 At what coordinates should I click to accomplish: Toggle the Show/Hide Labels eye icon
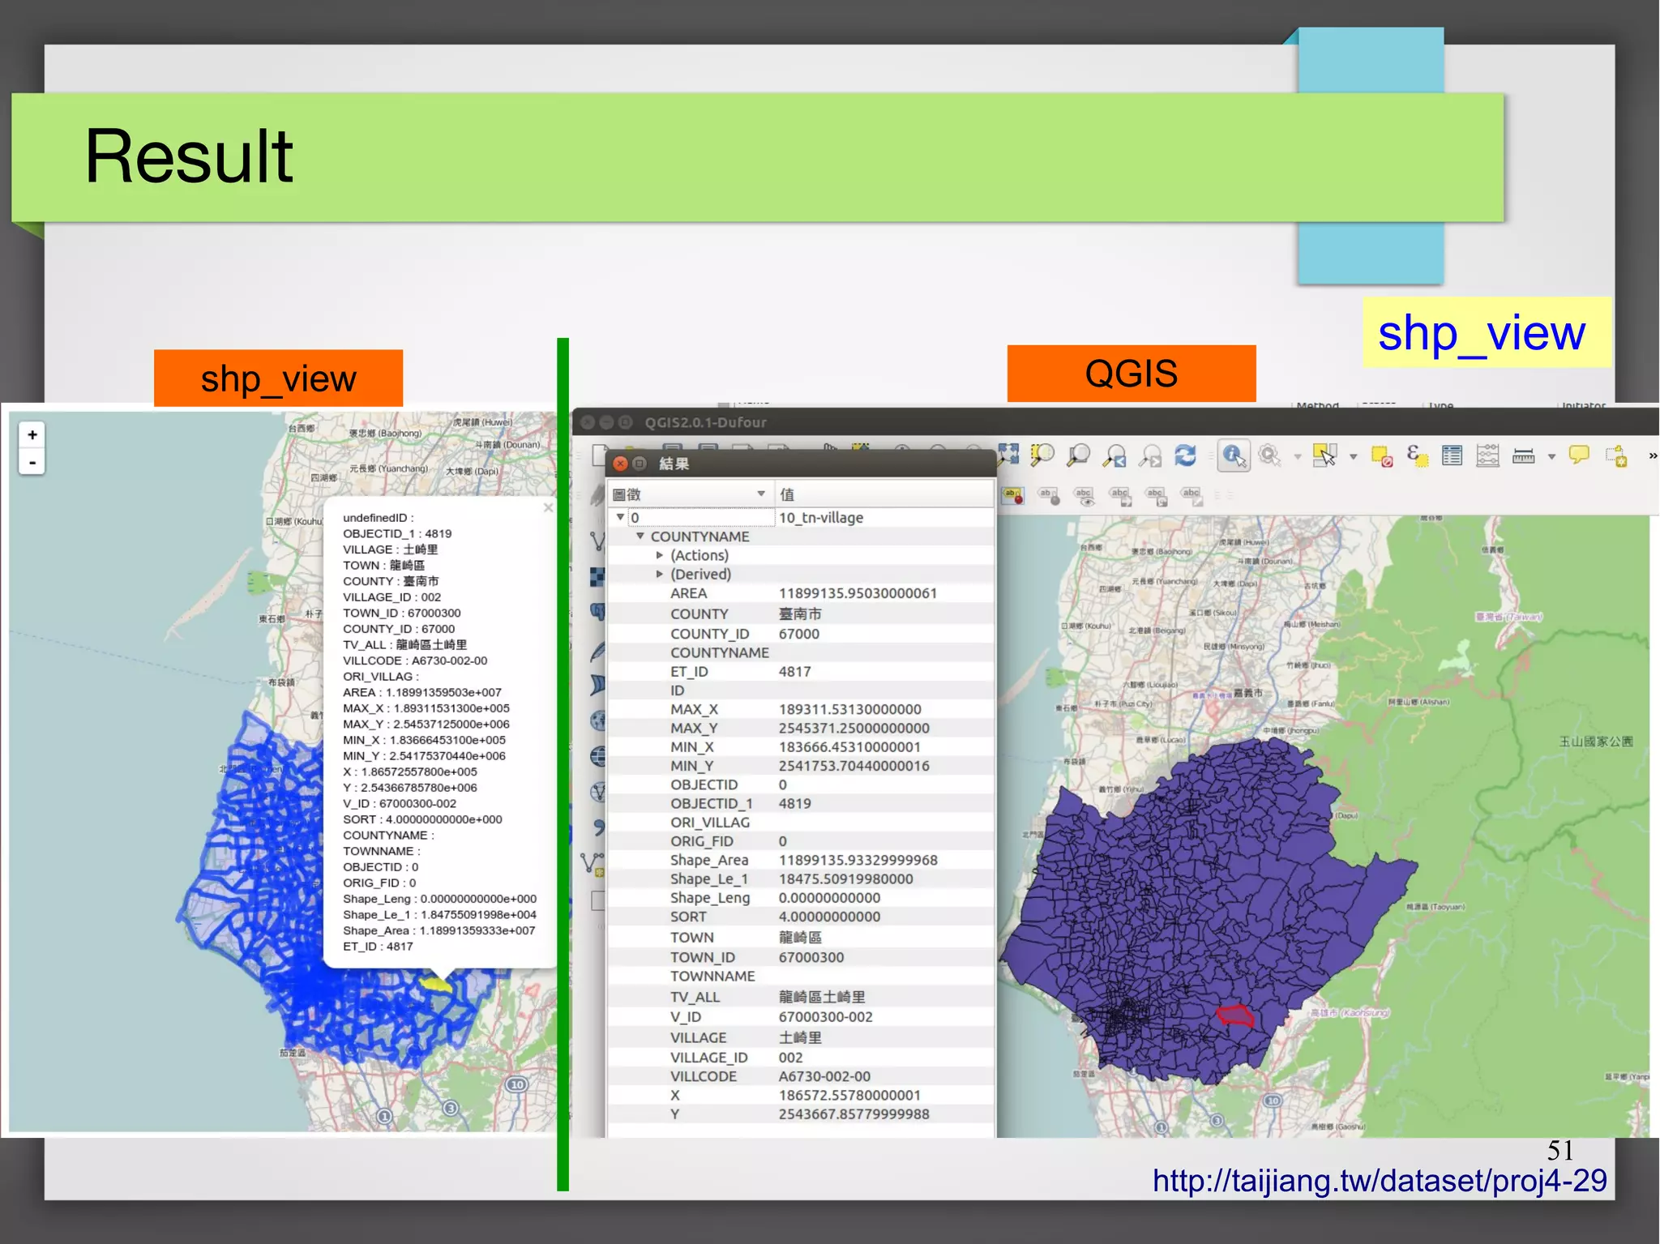pyautogui.click(x=1085, y=496)
